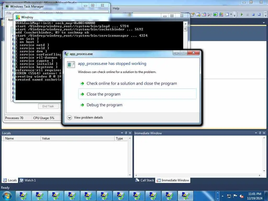Open the document-area dropdown arrow at top right
Viewport: 268px width, 201px height.
[x=264, y=23]
